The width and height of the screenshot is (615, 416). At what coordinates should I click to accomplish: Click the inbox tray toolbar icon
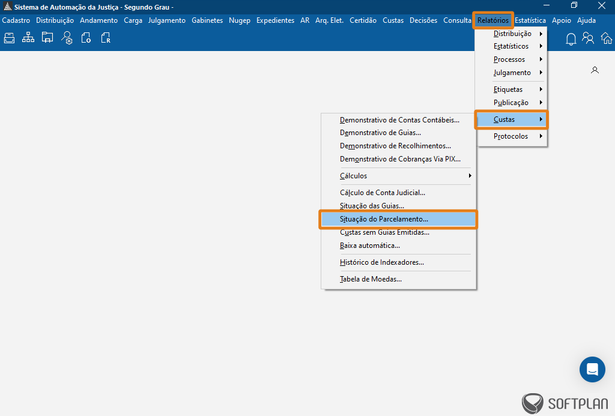tap(9, 38)
